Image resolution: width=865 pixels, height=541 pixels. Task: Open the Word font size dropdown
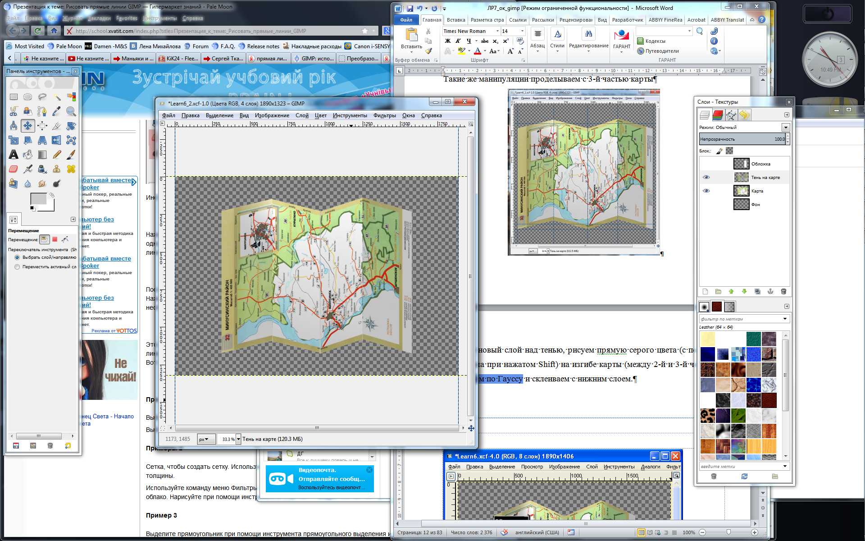(522, 31)
